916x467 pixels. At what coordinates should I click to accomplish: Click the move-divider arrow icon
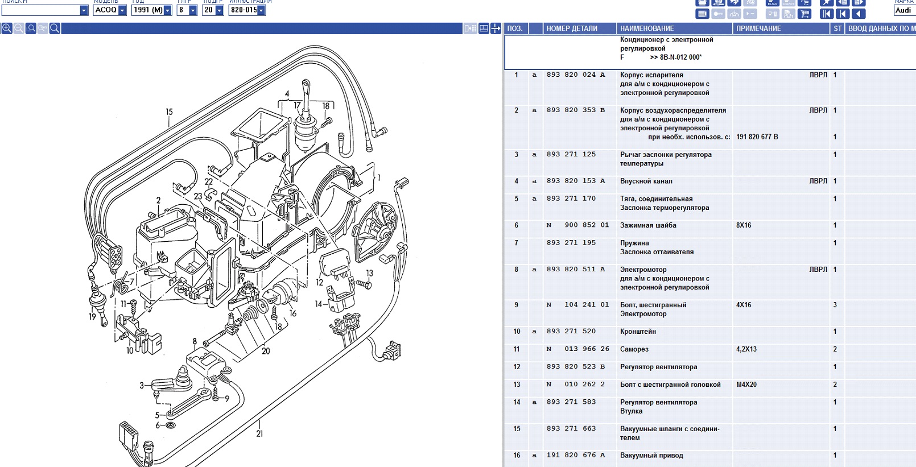[x=496, y=28]
